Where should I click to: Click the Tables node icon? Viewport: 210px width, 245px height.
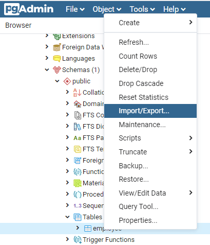(78, 217)
